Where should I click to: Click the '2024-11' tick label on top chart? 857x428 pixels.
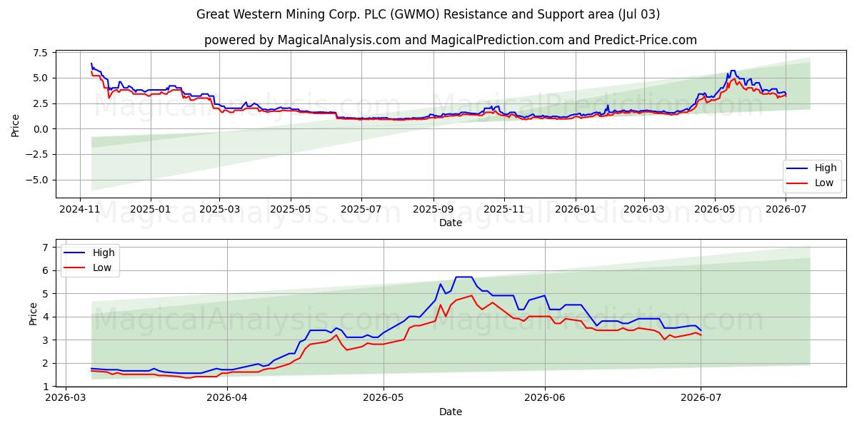(79, 209)
